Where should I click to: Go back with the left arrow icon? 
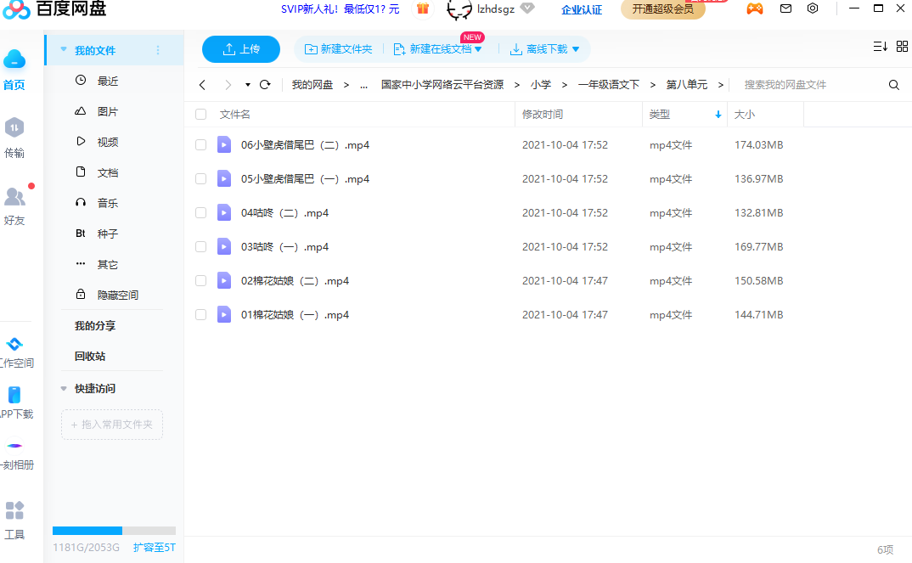[202, 85]
